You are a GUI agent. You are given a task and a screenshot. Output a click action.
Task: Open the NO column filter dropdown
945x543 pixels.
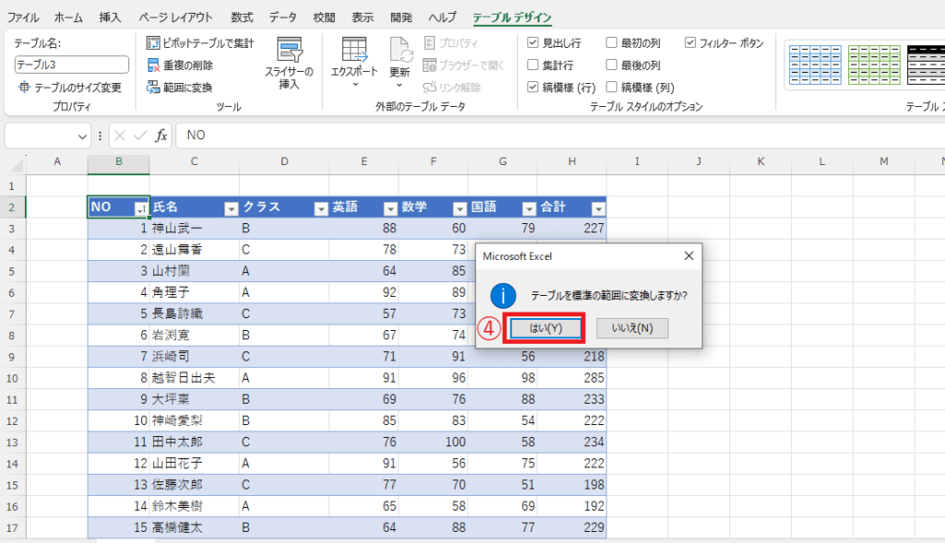141,209
